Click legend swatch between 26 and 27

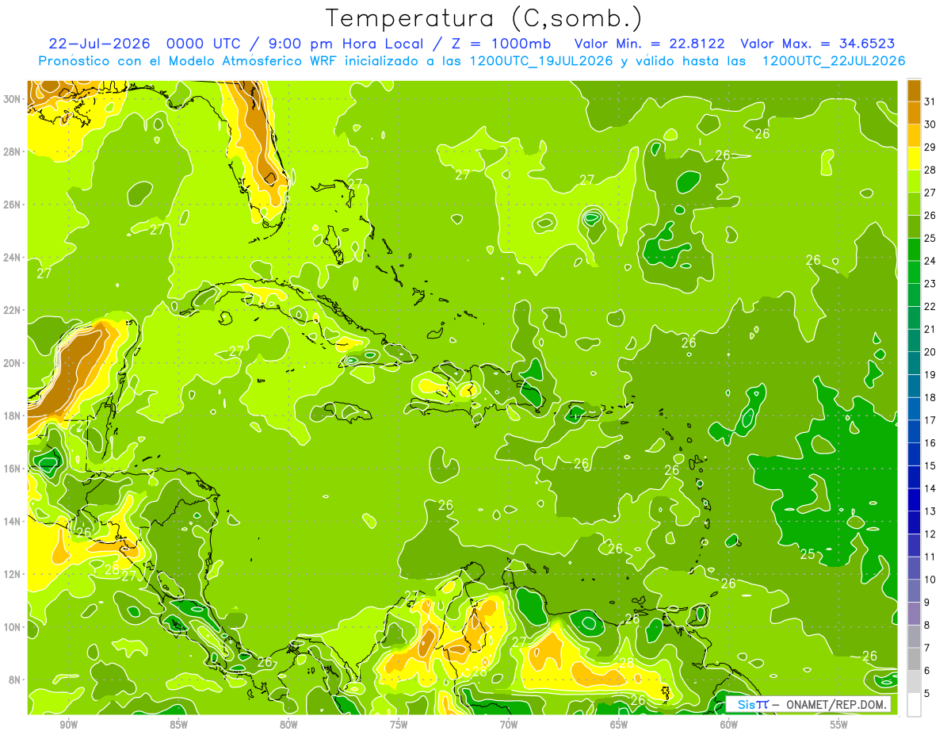[914, 205]
